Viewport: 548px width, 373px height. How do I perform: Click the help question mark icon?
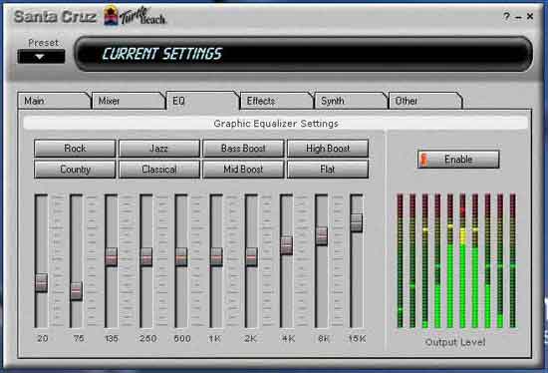[506, 16]
